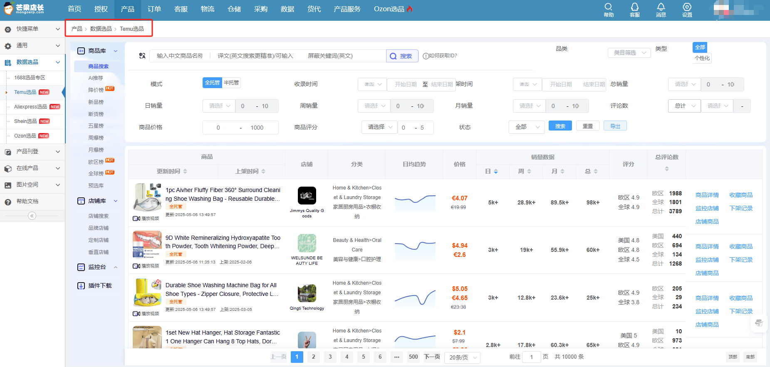The height and width of the screenshot is (367, 770).
Task: Open the 订单 top menu
Action: [154, 9]
